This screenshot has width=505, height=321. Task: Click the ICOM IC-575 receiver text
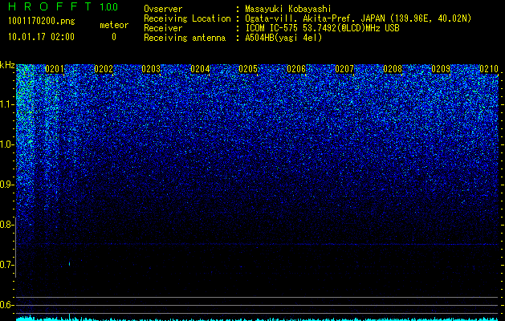(x=322, y=28)
